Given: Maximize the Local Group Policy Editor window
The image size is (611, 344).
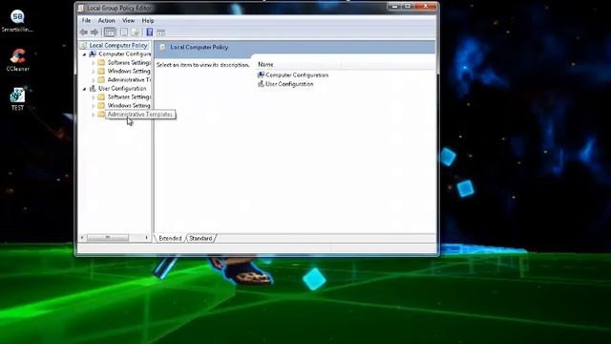Looking at the screenshot, I should 408,7.
